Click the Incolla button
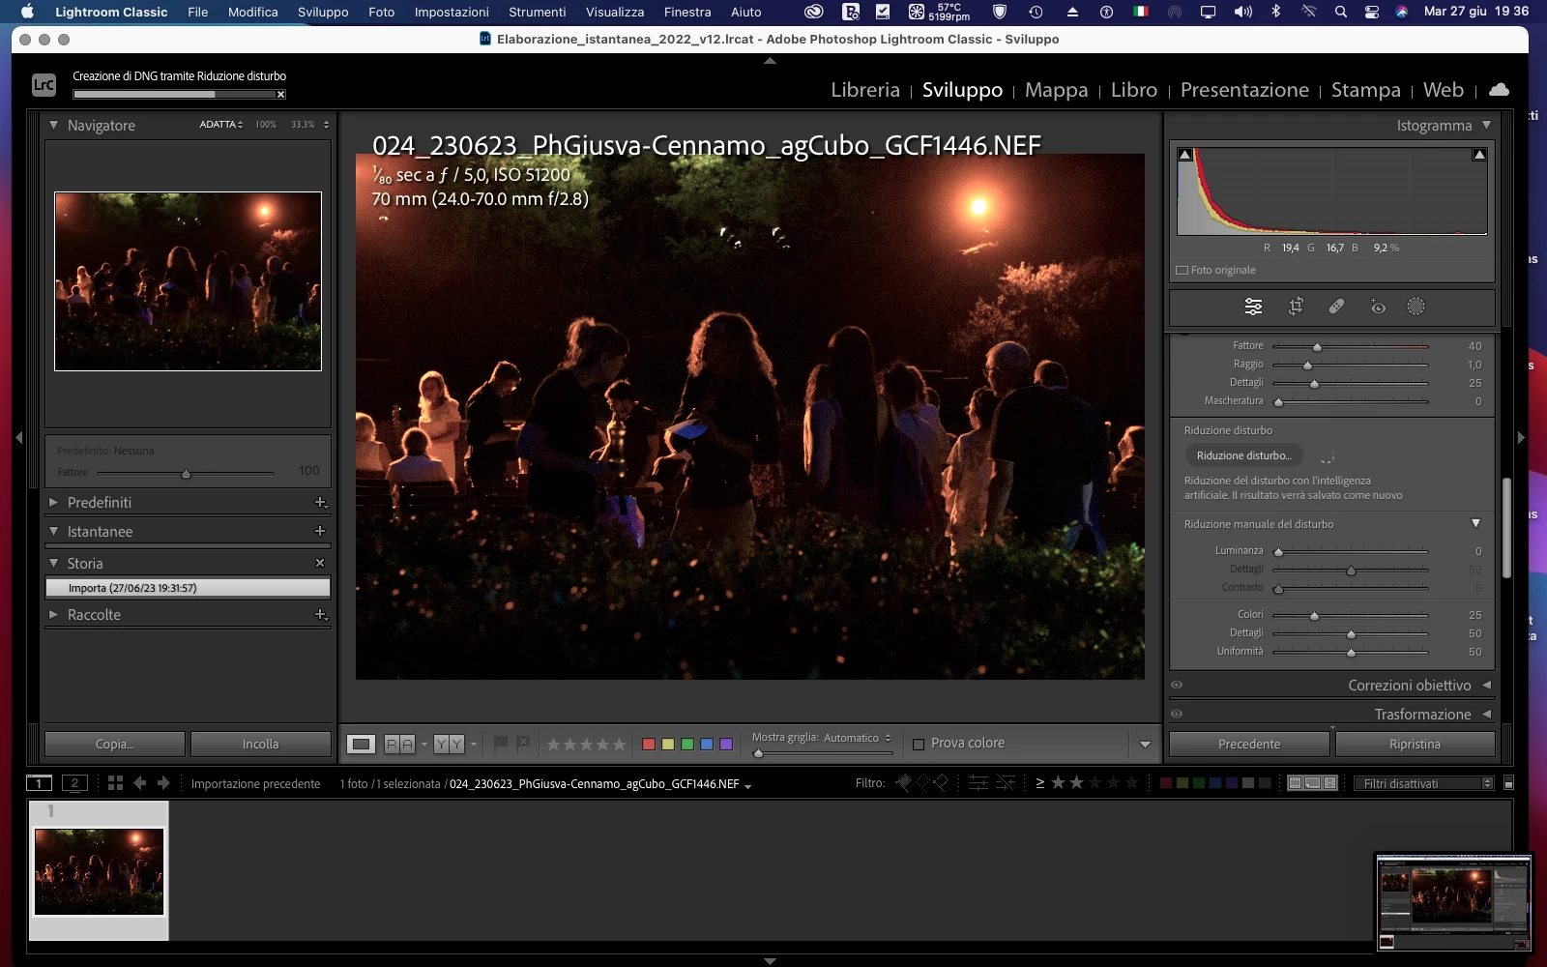Image resolution: width=1547 pixels, height=967 pixels. click(260, 744)
